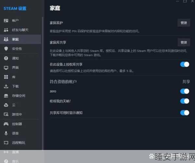Click the 存储空间 storage drive icon
The width and height of the screenshot is (195, 163).
click(x=6, y=96)
